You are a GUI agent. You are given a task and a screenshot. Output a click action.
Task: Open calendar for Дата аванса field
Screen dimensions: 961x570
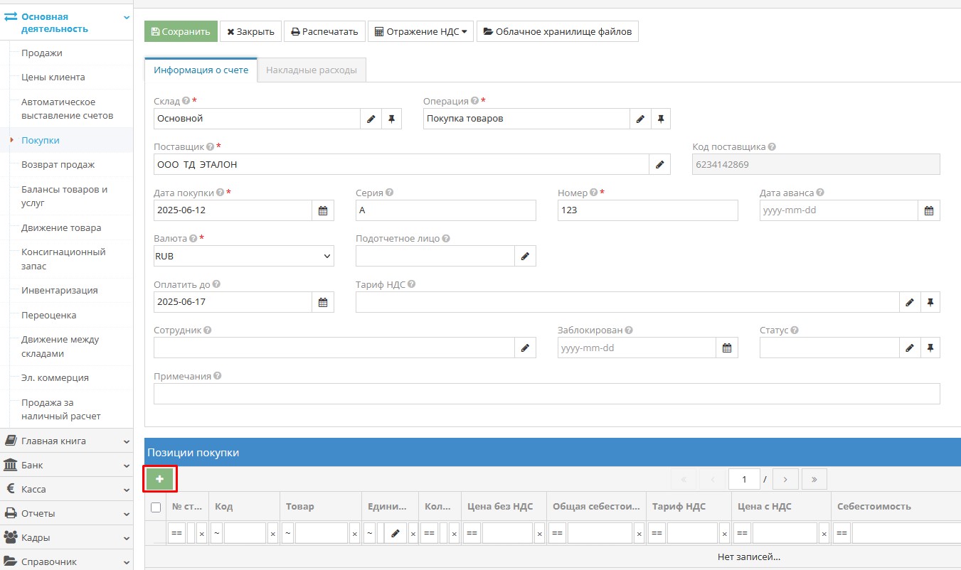929,210
